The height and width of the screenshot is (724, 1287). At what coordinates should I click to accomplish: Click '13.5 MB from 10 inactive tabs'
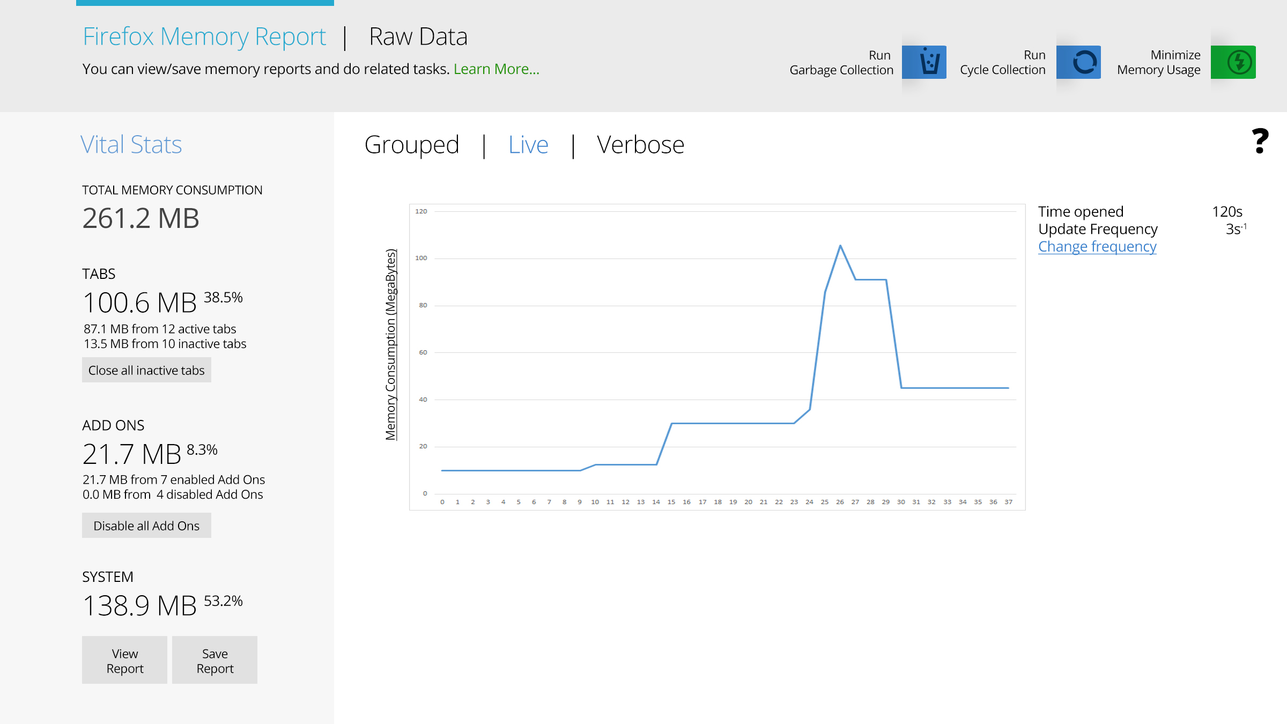[x=165, y=344]
